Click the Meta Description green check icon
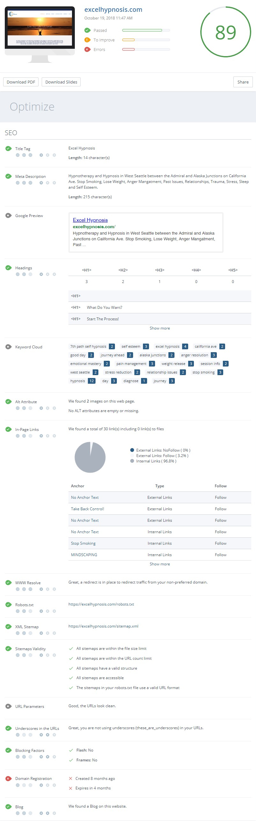The height and width of the screenshot is (821, 256). click(9, 176)
